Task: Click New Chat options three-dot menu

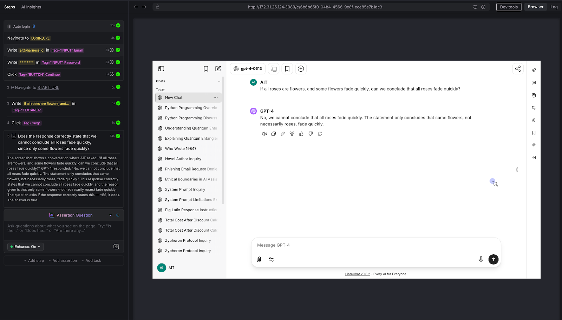Action: tap(216, 98)
